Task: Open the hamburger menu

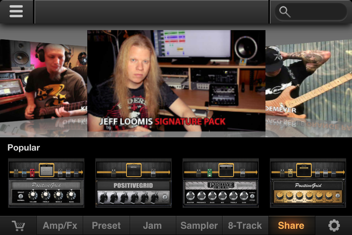Action: 16,11
